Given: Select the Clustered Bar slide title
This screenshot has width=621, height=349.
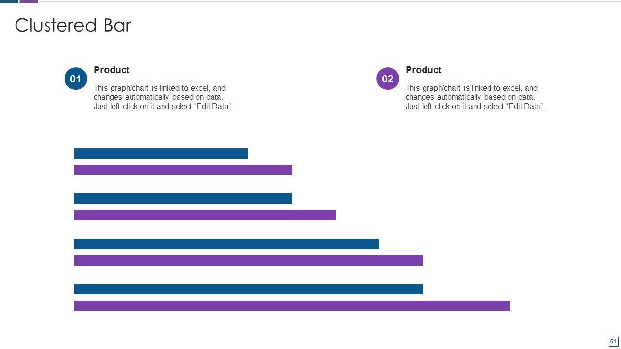Looking at the screenshot, I should click(x=73, y=25).
